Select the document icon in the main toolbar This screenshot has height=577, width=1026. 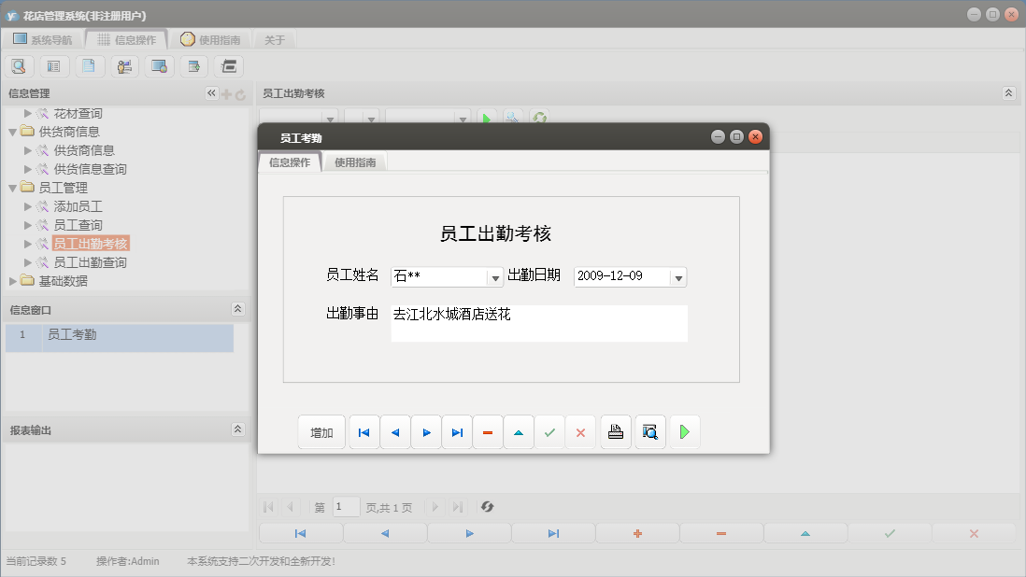[x=89, y=65]
